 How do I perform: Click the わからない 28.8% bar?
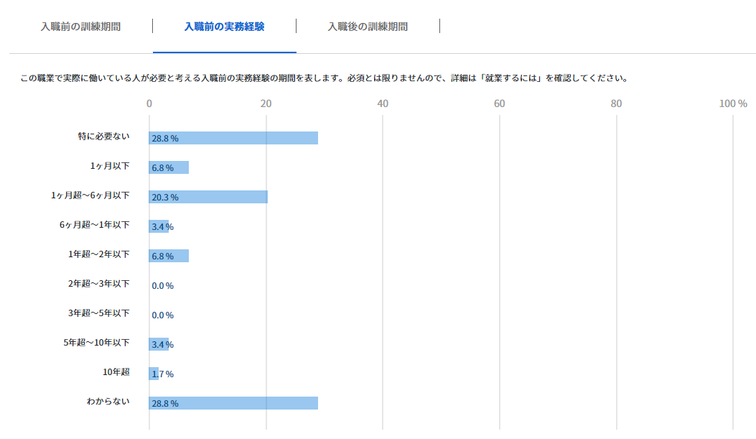pos(233,403)
